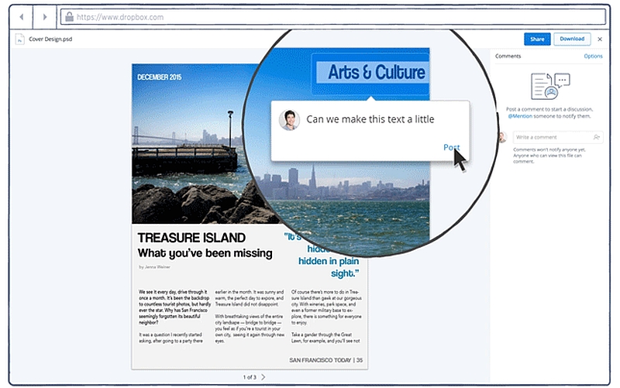Click the commenter avatar in popup
The image size is (620, 388).
288,120
